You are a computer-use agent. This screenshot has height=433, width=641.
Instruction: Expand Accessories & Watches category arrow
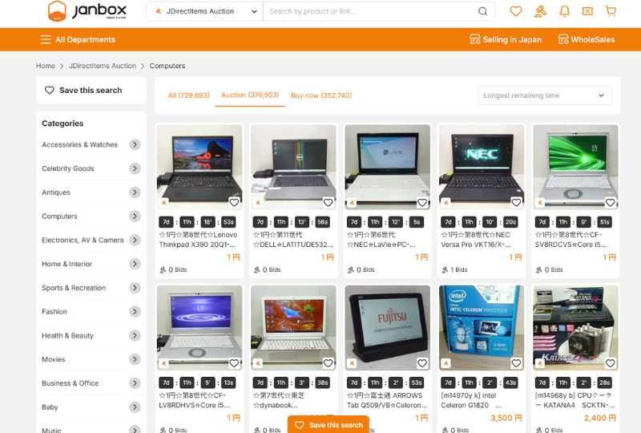point(135,144)
